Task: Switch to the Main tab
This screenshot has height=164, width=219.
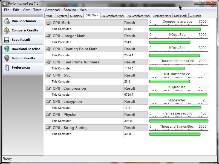Action: [50, 16]
